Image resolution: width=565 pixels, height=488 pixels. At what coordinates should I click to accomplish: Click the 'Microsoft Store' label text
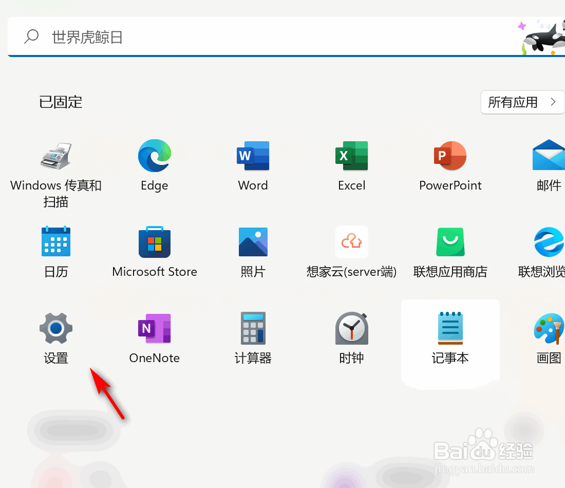[155, 271]
